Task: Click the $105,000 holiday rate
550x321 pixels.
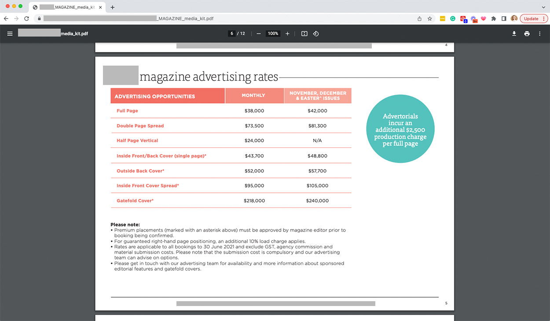Action: pyautogui.click(x=317, y=186)
